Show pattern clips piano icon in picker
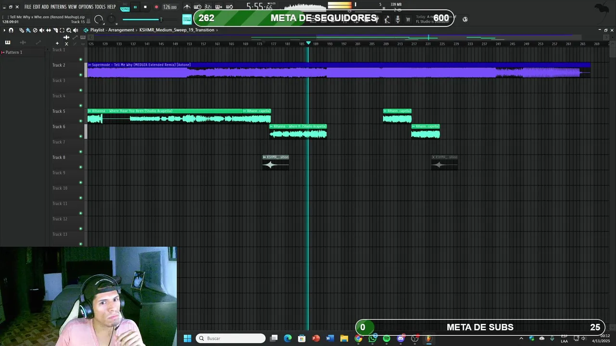 coord(8,42)
